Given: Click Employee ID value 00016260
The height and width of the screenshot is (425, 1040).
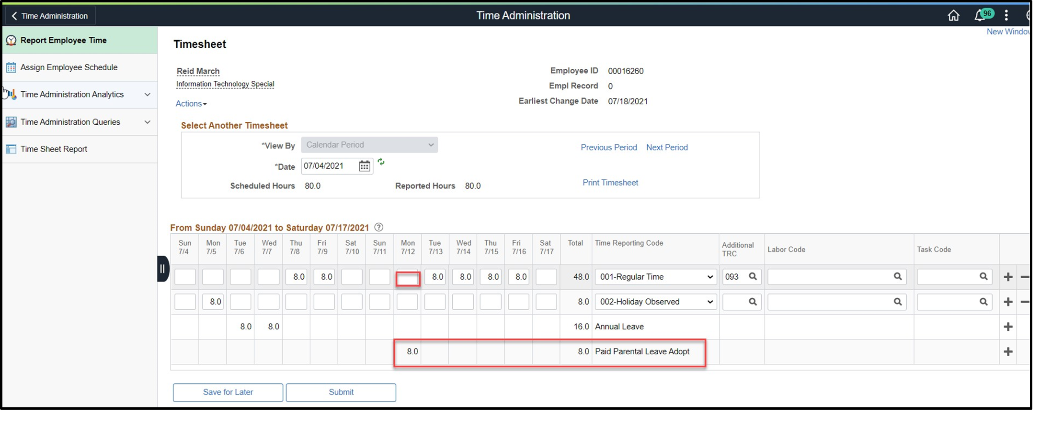Looking at the screenshot, I should [x=626, y=71].
